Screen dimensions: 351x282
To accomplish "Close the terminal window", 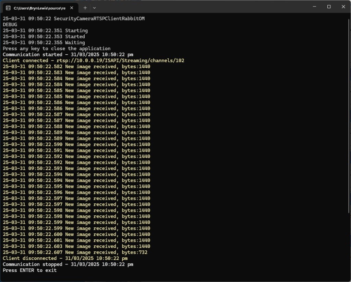I will (x=343, y=7).
